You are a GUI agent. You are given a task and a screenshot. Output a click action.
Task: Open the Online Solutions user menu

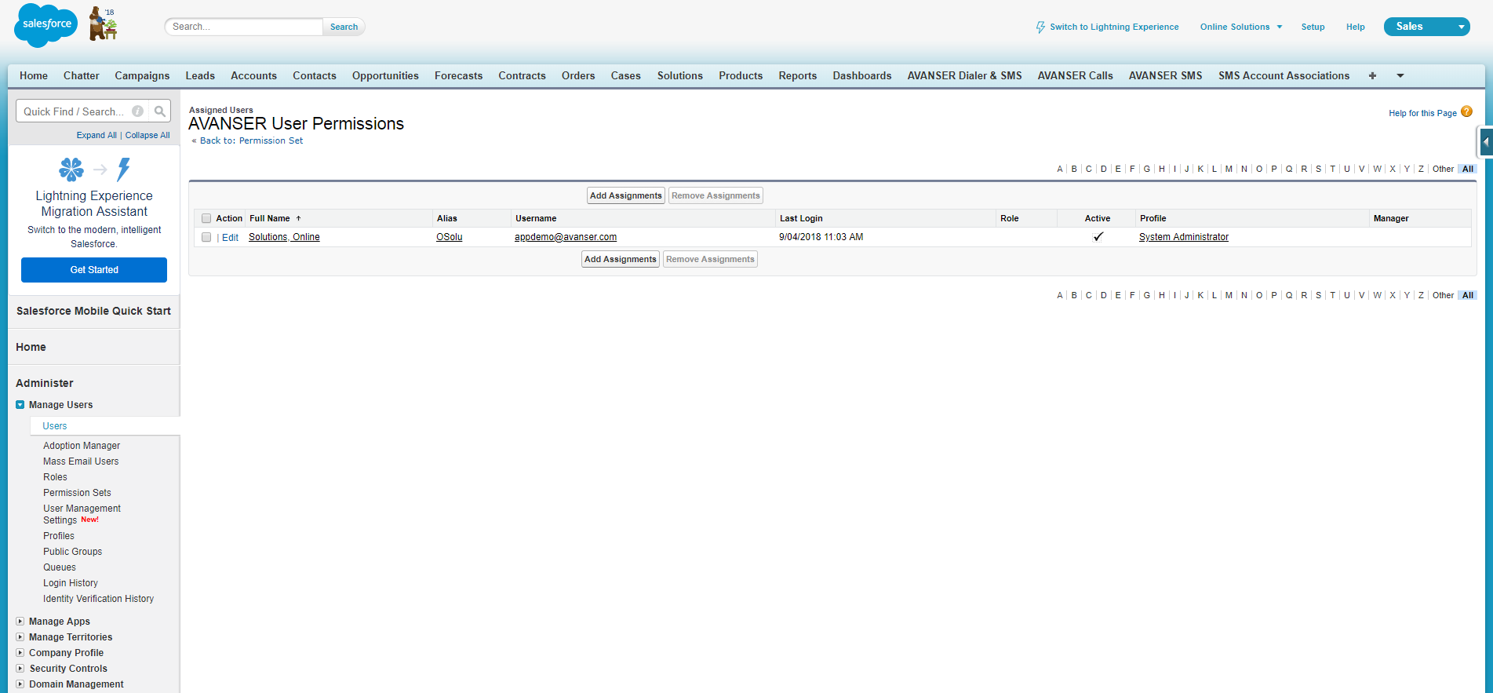(x=1241, y=27)
